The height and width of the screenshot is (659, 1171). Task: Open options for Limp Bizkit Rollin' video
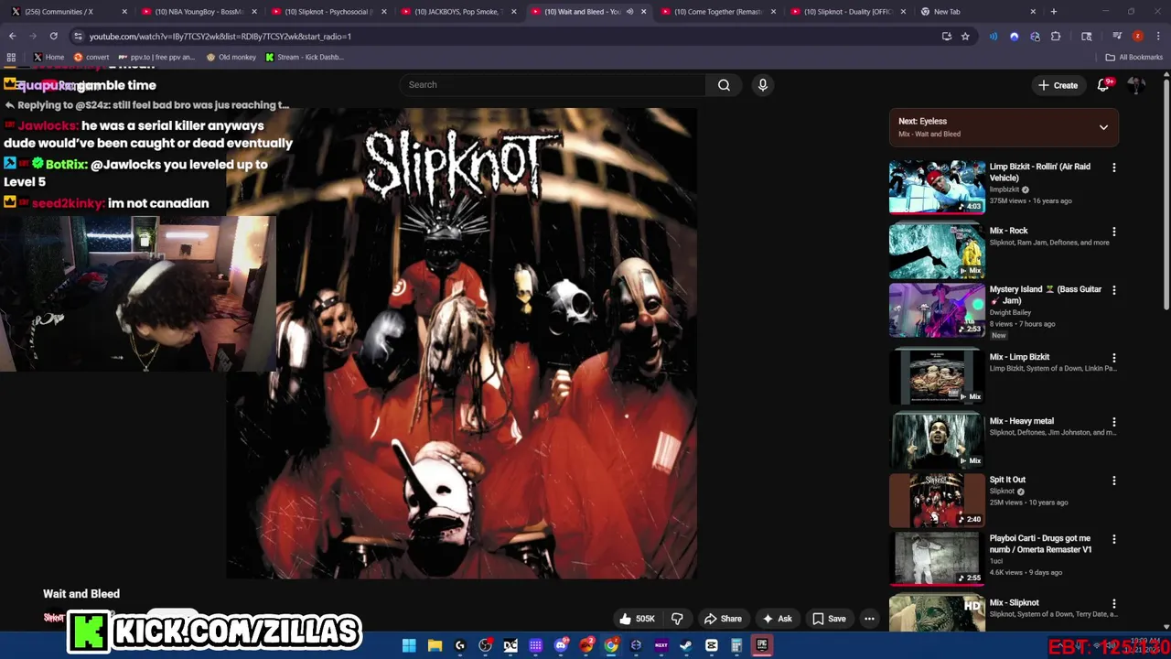tap(1113, 167)
